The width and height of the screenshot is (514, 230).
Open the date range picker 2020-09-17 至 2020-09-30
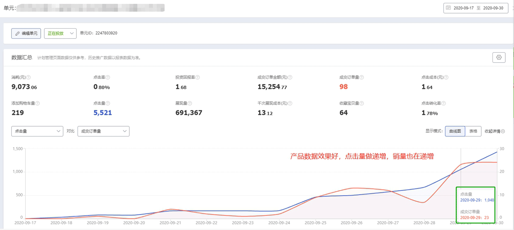coord(476,8)
